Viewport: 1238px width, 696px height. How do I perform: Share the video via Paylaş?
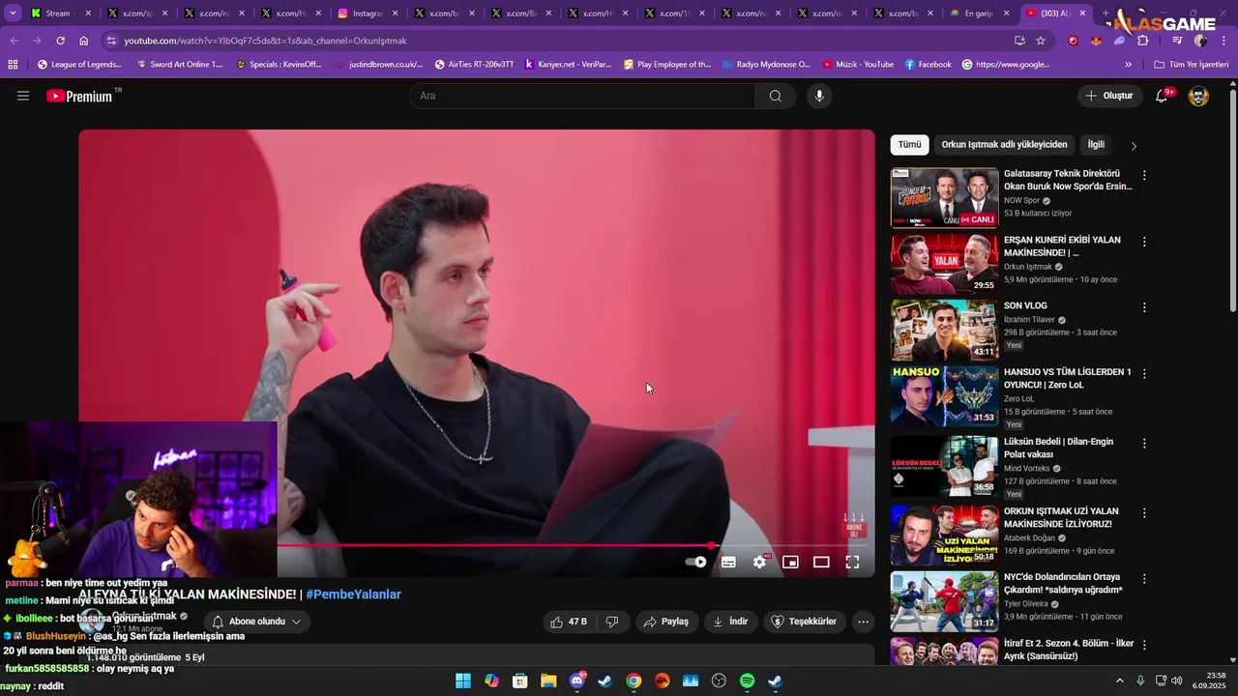(666, 622)
